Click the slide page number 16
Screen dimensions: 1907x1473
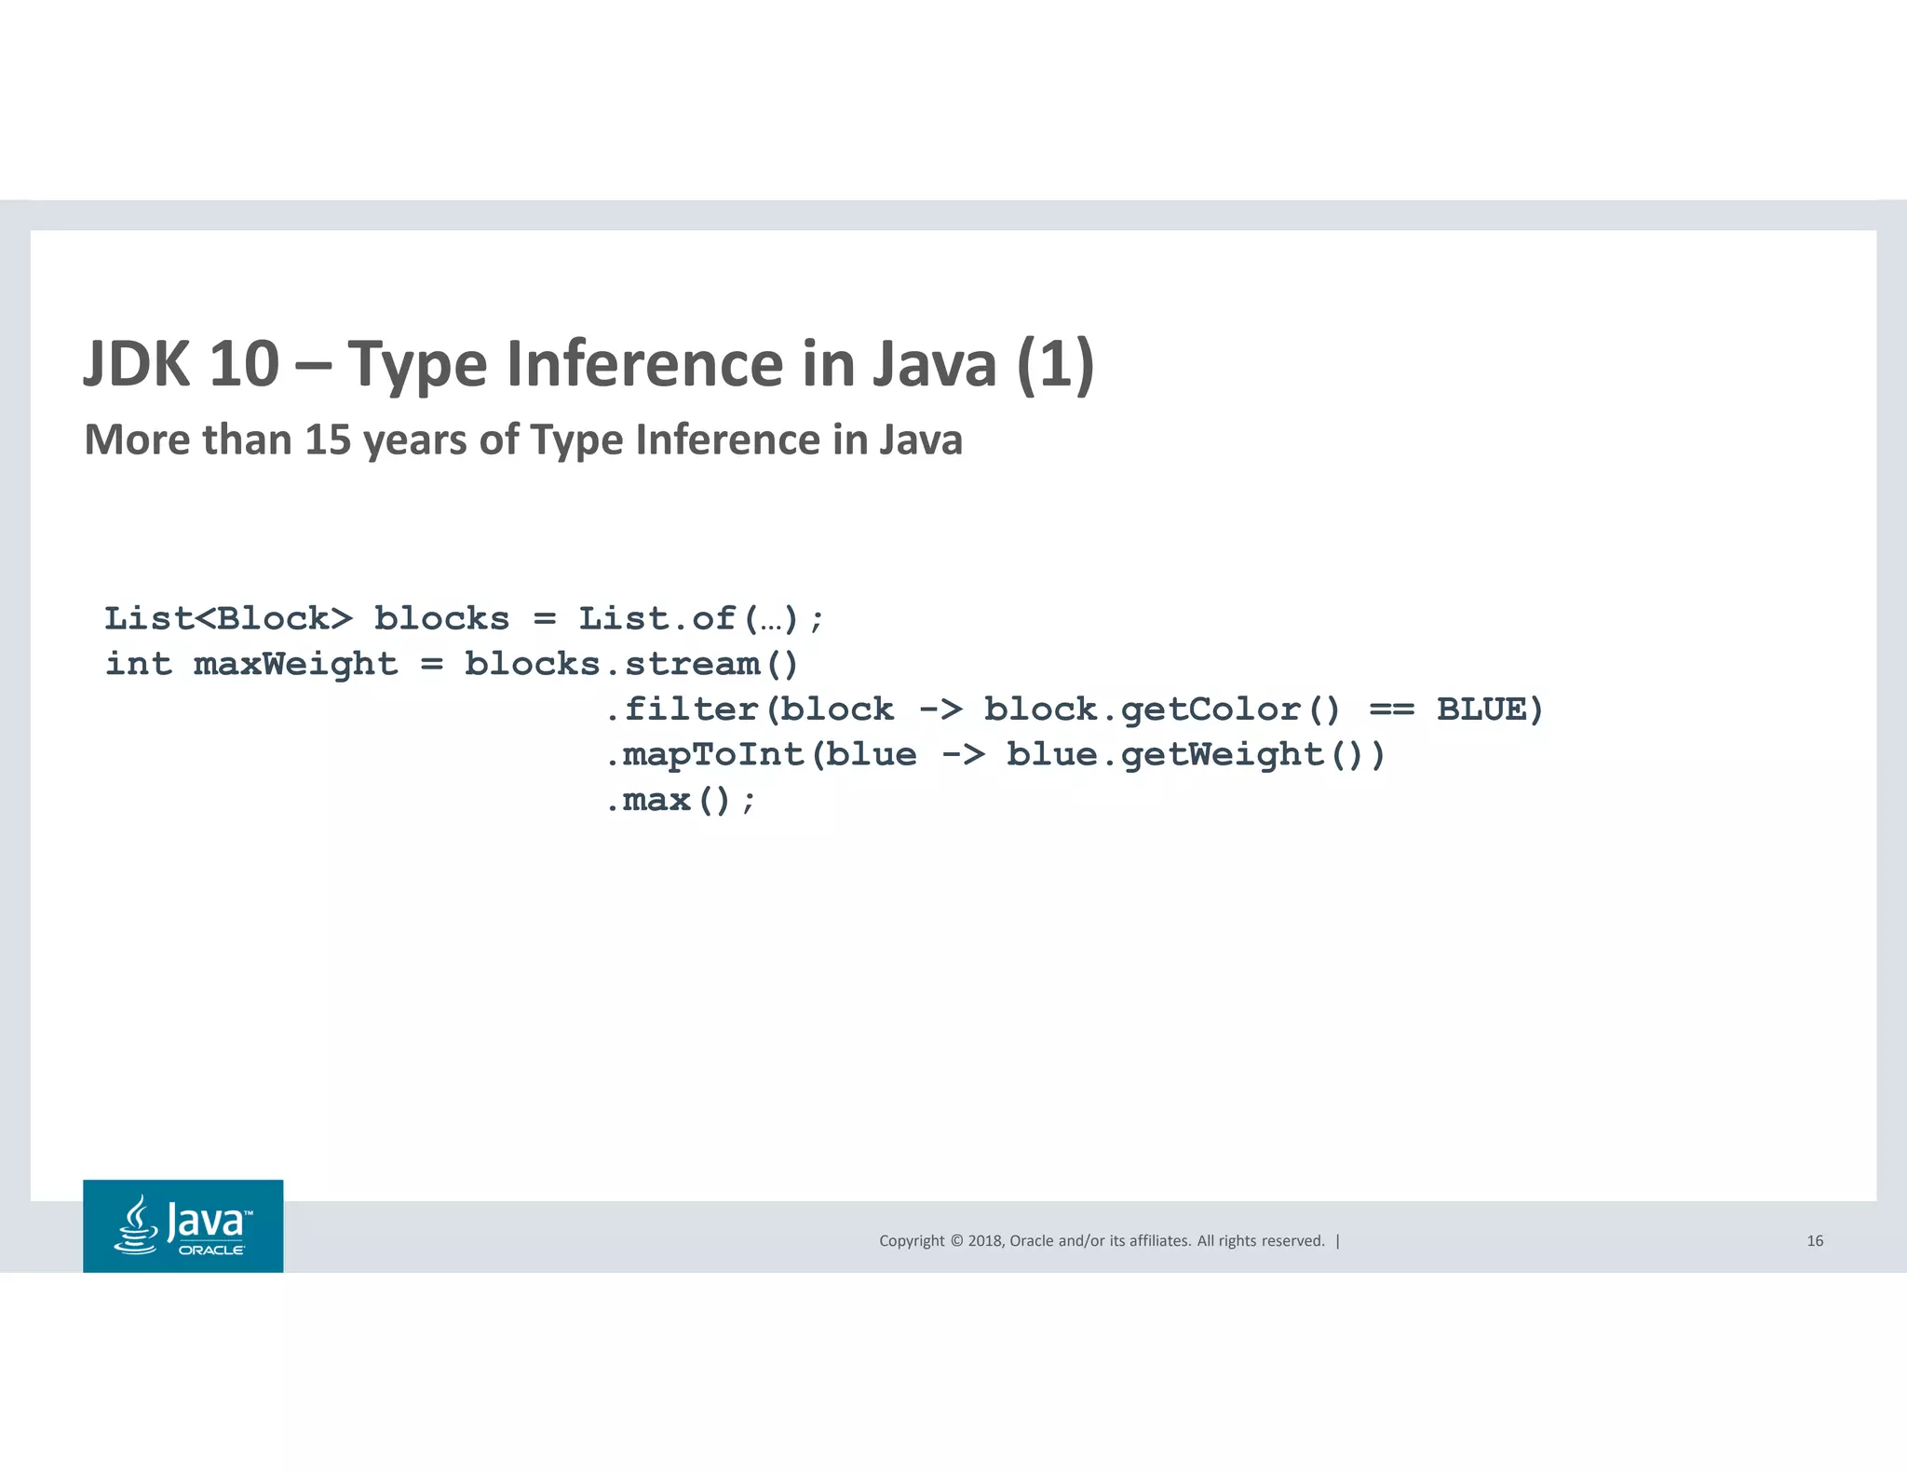click(1815, 1241)
